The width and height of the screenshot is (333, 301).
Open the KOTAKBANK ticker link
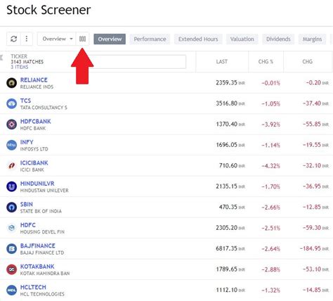pos(37,267)
